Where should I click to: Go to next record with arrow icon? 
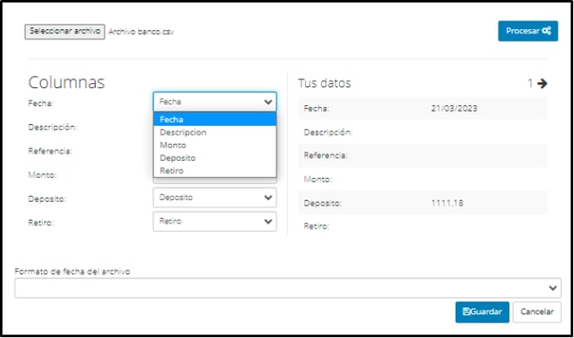(x=542, y=84)
